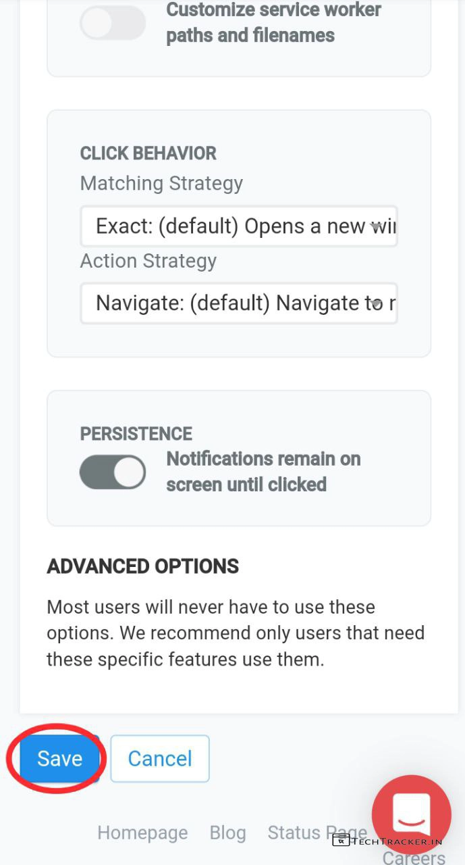Click the Advanced Options description paragraph
This screenshot has width=465, height=865.
(x=236, y=633)
